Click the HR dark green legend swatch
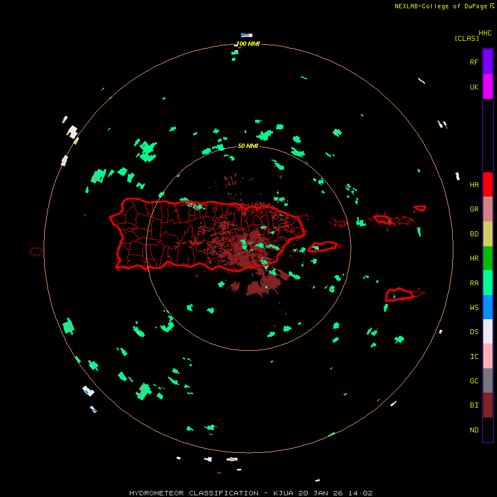Viewport: 497px width, 497px height. click(488, 258)
